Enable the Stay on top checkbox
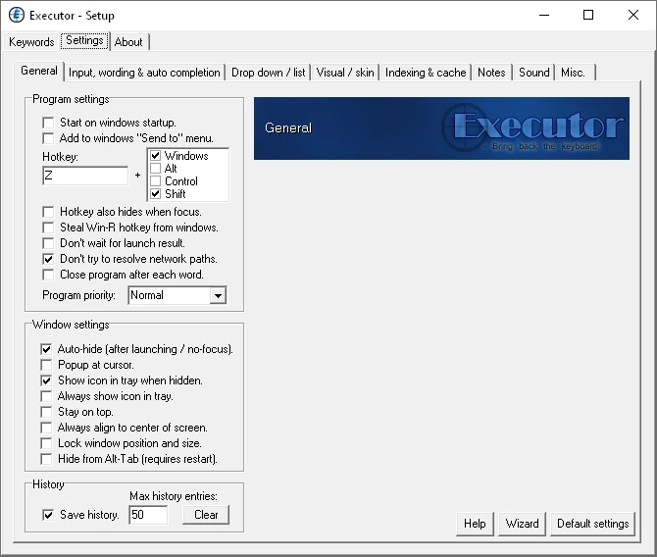This screenshot has width=657, height=557. (46, 412)
